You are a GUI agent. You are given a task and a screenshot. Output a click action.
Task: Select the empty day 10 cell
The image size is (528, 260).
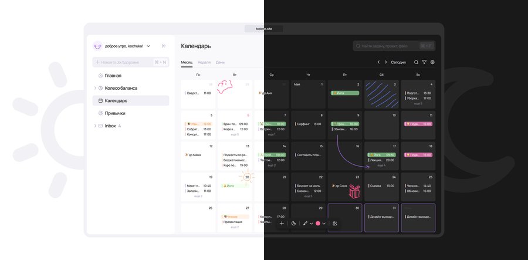381,125
